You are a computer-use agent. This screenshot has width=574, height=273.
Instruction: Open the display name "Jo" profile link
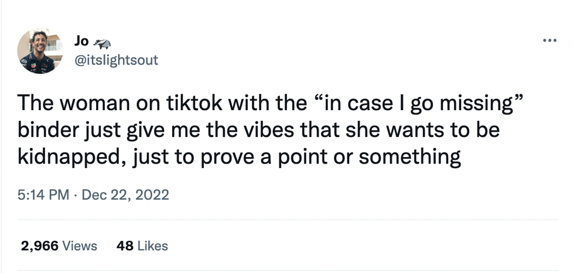[x=82, y=41]
